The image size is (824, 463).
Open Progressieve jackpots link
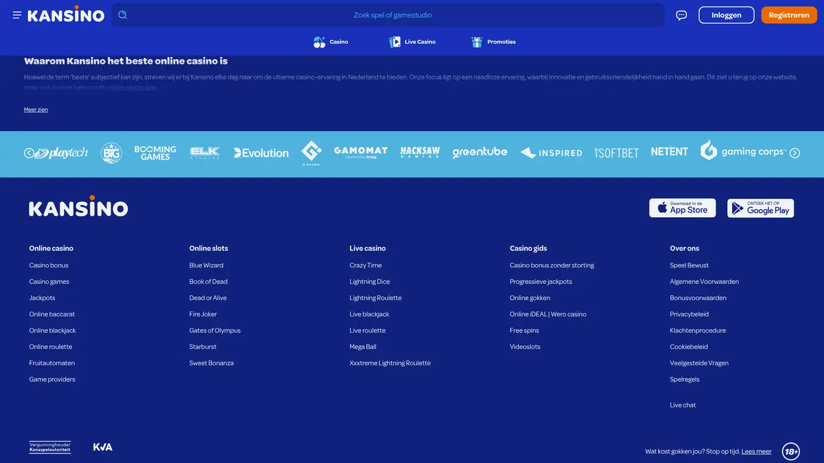tap(541, 282)
